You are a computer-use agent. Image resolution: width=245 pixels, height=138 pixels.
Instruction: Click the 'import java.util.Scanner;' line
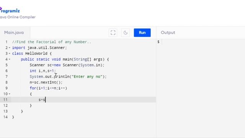click(x=39, y=48)
